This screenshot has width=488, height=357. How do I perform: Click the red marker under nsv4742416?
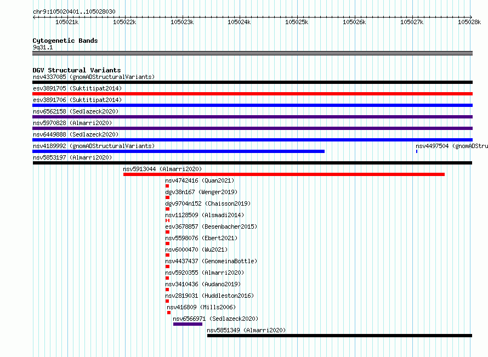pyautogui.click(x=167, y=186)
